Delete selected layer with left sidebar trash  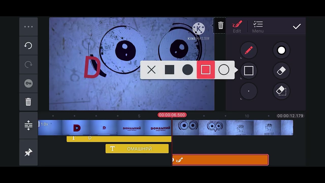pos(28,102)
